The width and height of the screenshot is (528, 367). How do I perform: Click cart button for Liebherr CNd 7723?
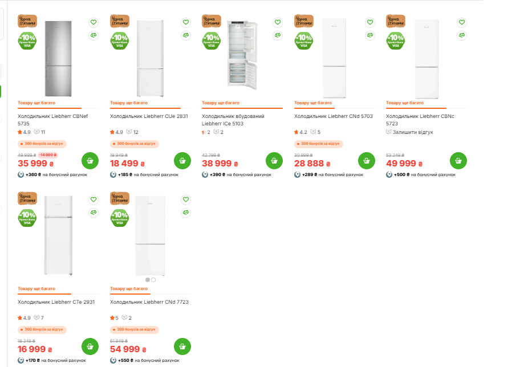point(182,346)
